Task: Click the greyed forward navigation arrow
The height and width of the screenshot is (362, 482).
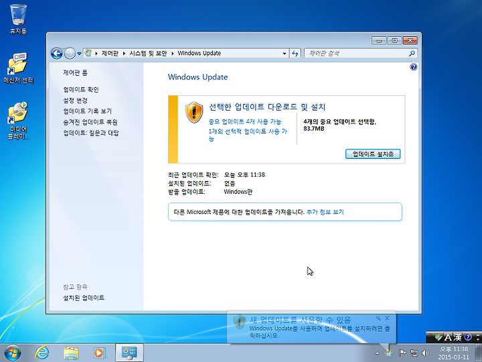Action: [70, 53]
